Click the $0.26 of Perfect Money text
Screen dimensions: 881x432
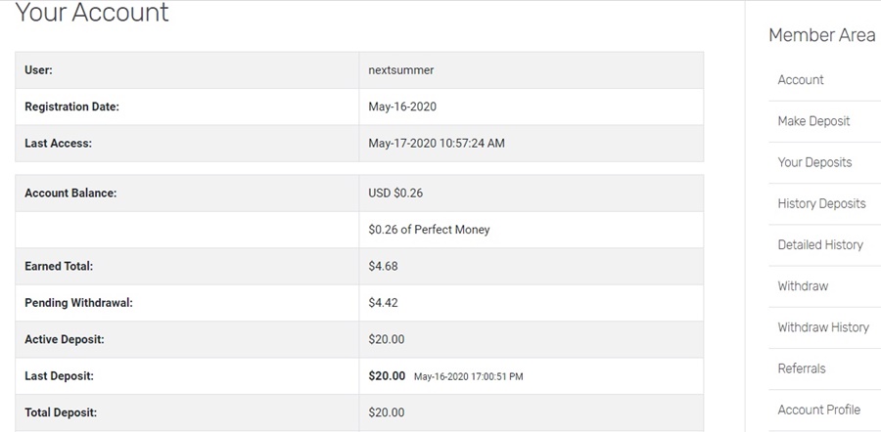(x=429, y=230)
